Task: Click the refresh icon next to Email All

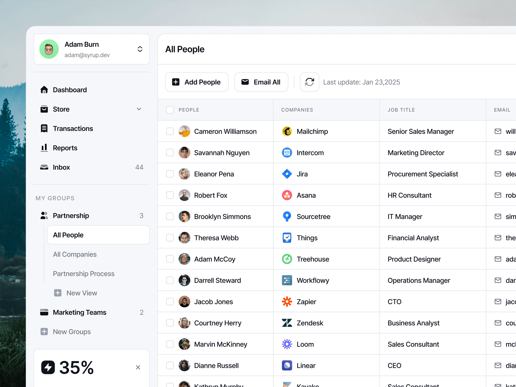Action: point(309,82)
